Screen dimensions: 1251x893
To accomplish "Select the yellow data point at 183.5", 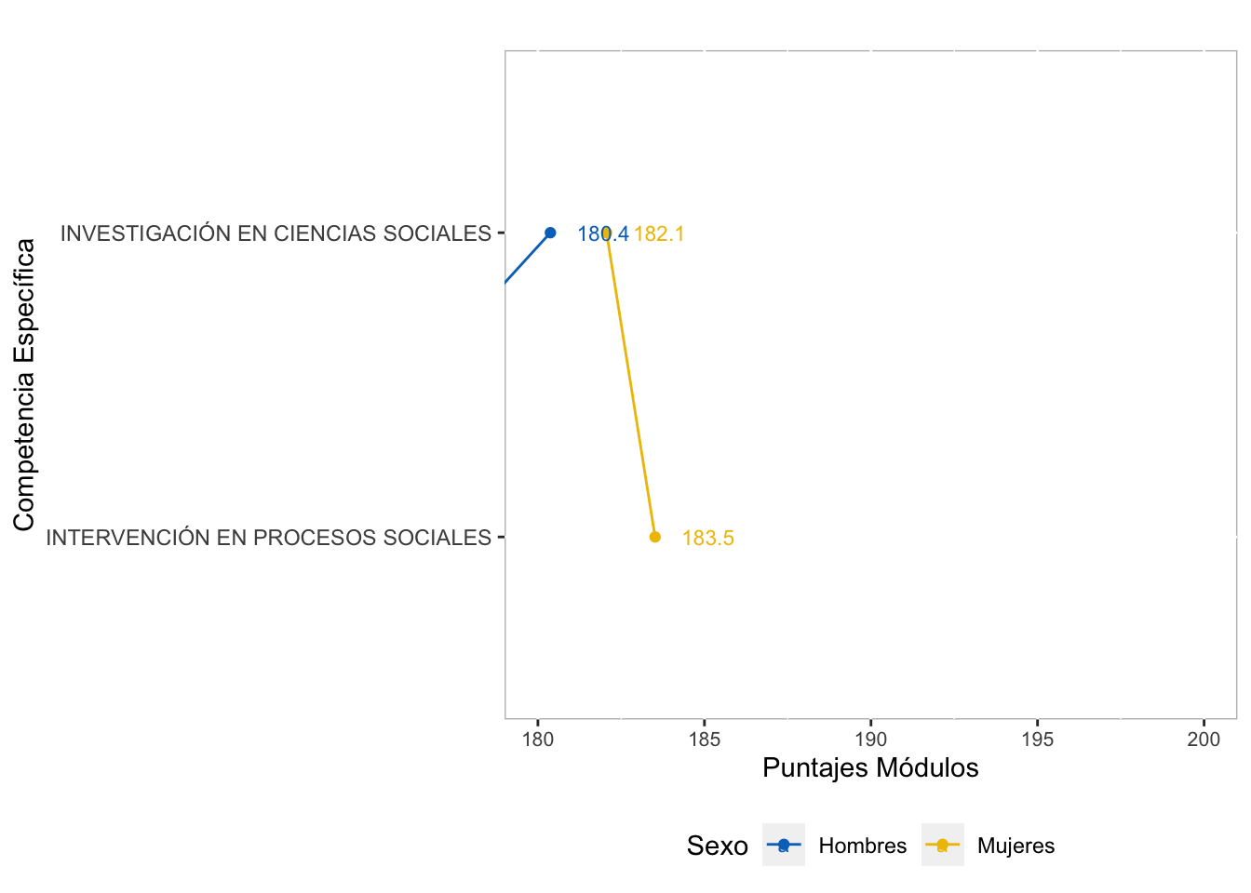I will 654,537.
